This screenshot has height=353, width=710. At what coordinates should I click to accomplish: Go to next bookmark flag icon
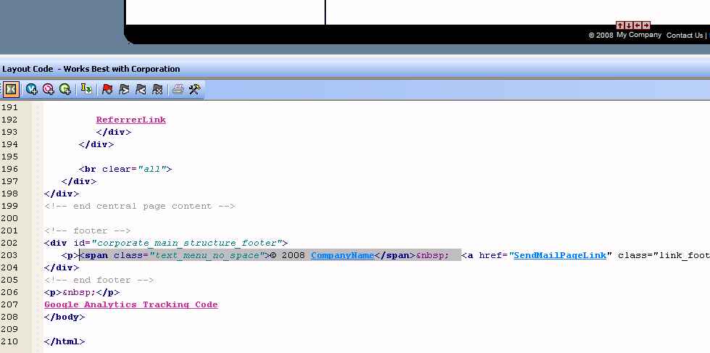point(124,89)
